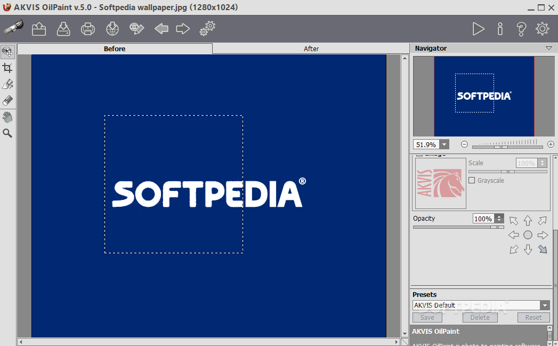
Task: Position watermark at top with up arrow
Action: (x=528, y=221)
